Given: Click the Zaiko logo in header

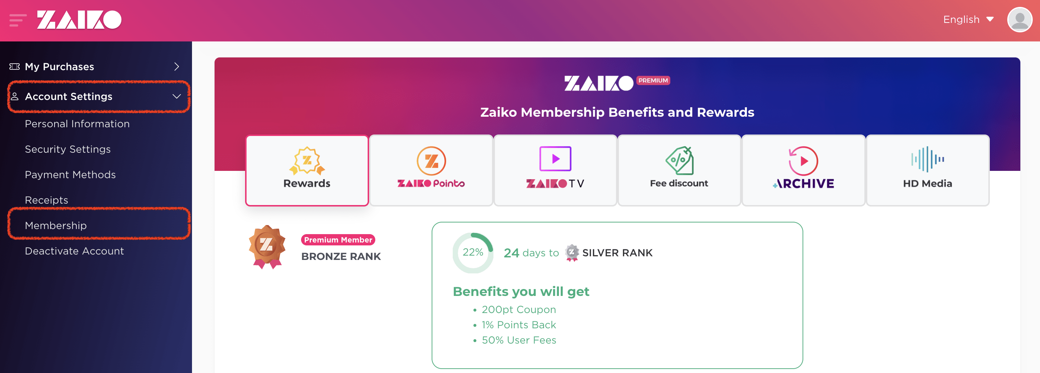Looking at the screenshot, I should (79, 20).
